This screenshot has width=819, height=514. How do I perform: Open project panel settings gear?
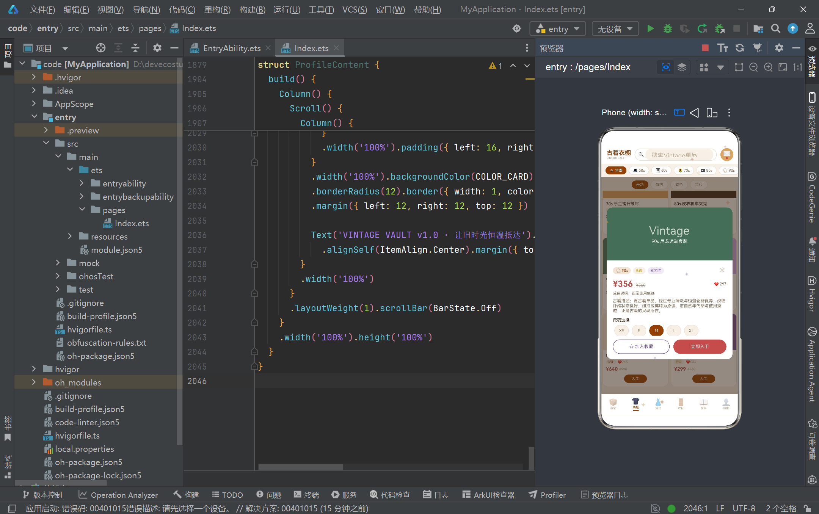tap(157, 48)
